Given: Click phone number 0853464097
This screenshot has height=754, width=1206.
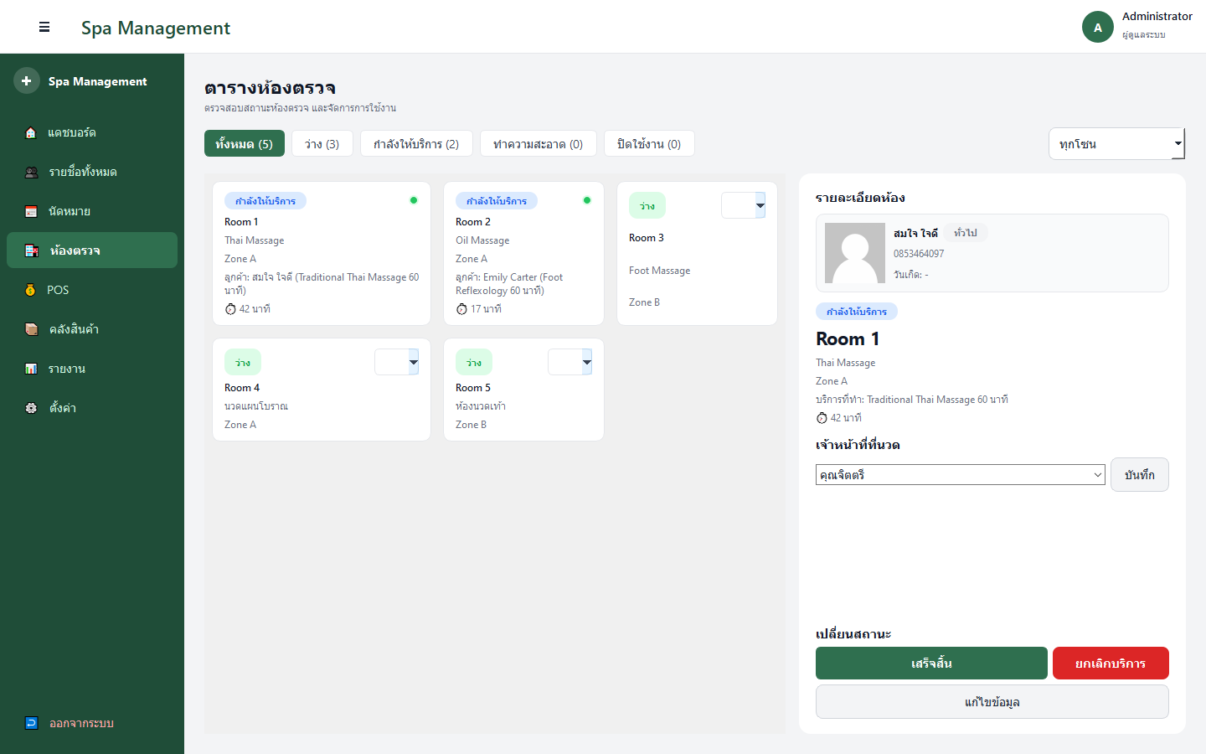Looking at the screenshot, I should point(919,254).
